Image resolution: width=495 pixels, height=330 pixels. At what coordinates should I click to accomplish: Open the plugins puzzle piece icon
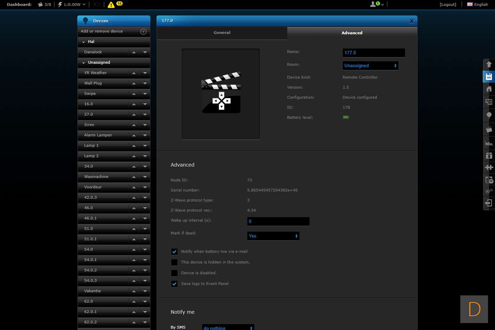(x=489, y=167)
